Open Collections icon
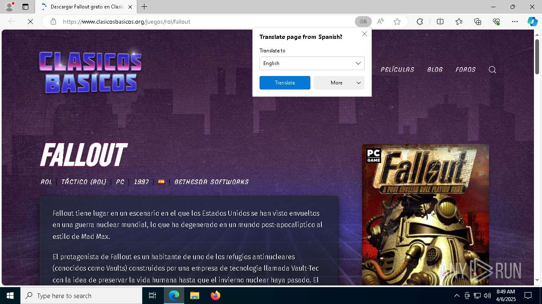The image size is (542, 304). click(478, 22)
